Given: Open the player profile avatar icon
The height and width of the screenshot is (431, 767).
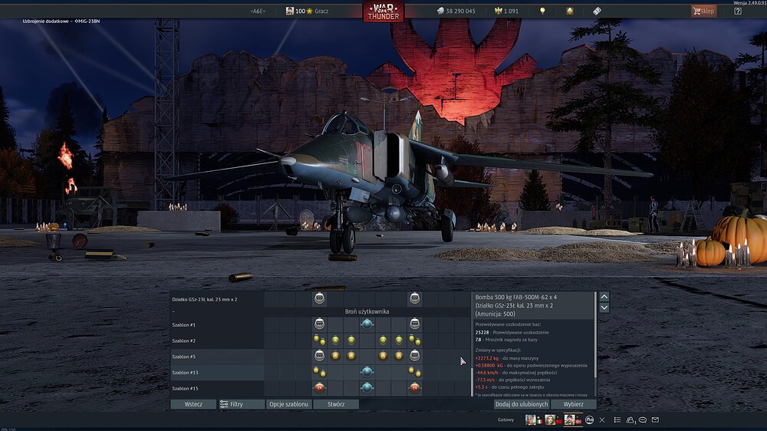Looking at the screenshot, I should pyautogui.click(x=290, y=12).
